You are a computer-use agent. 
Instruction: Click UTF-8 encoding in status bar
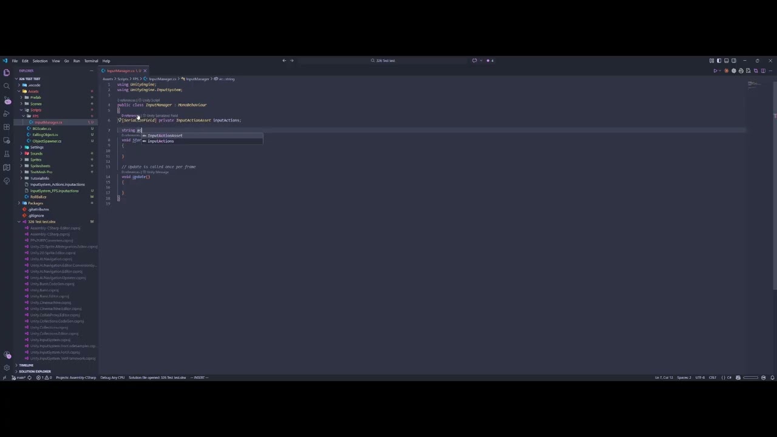point(700,378)
